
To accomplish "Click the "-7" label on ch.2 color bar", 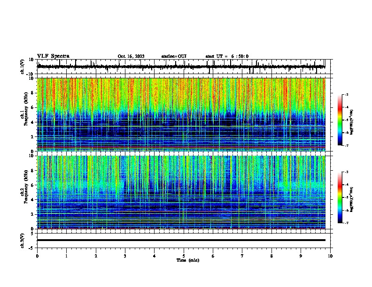I will (x=347, y=223).
